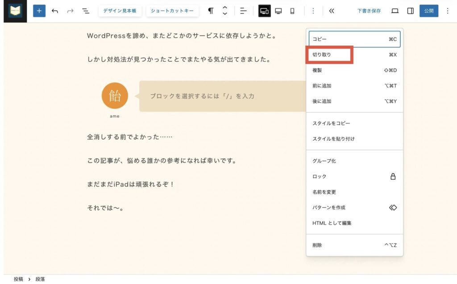The width and height of the screenshot is (457, 284).
Task: Toggle the document overview list view
Action: point(86,11)
